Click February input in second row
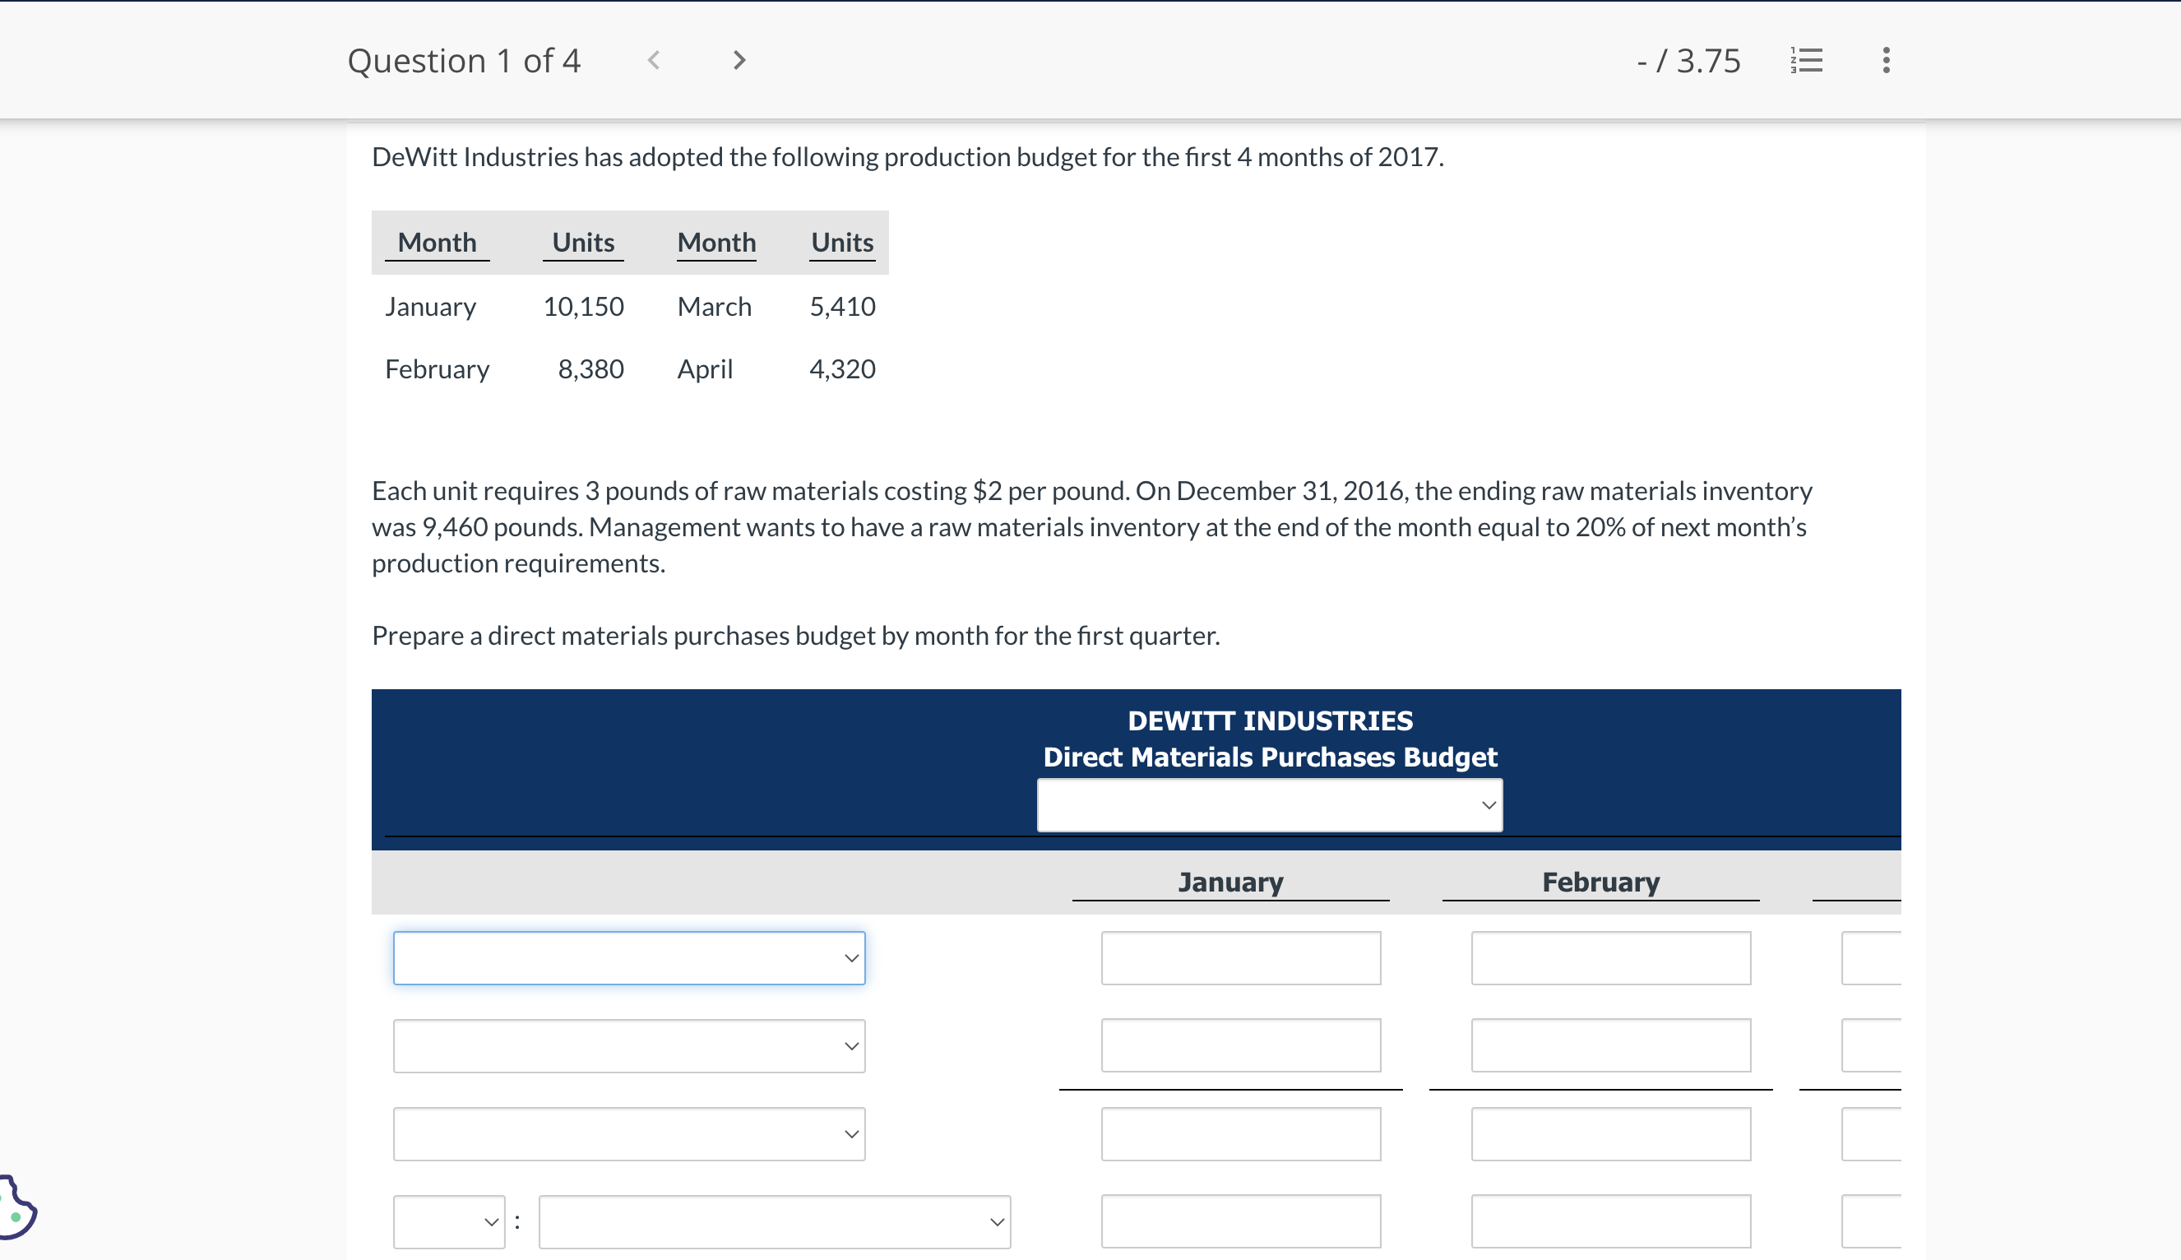 tap(1611, 1045)
